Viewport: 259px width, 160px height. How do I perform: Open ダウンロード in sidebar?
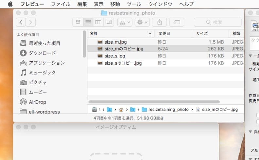[x=38, y=53]
